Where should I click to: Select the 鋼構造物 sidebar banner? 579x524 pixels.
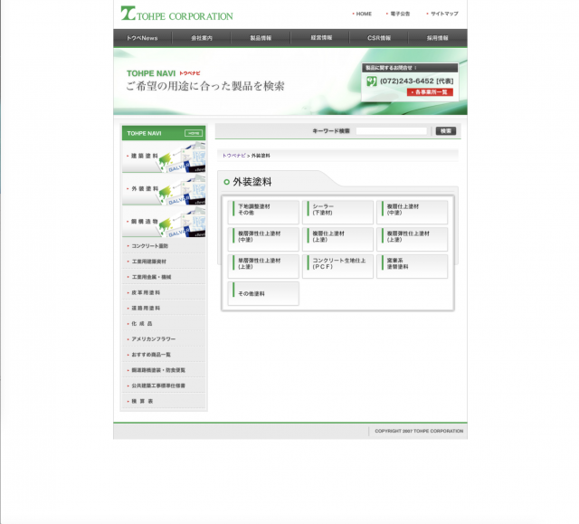tap(164, 222)
